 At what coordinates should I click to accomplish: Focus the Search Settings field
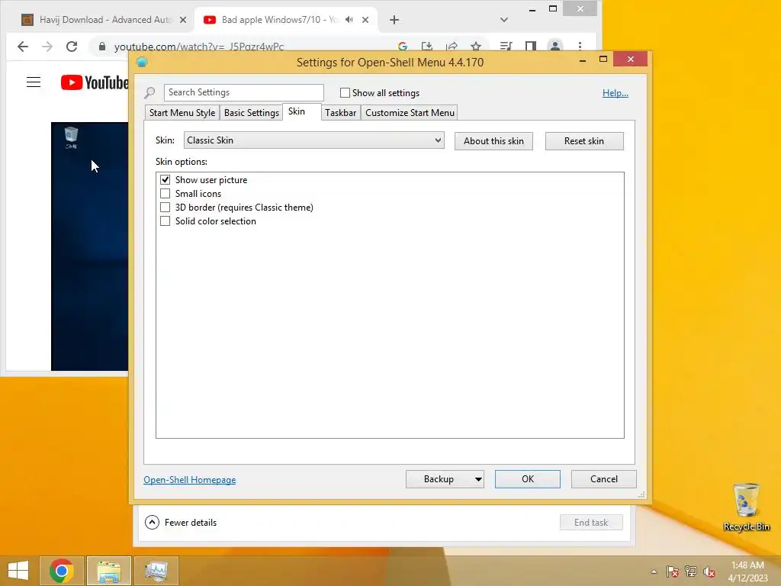tap(244, 92)
